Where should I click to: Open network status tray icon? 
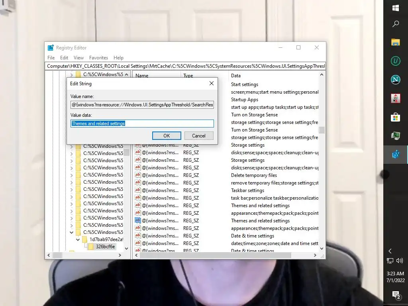[x=390, y=261]
